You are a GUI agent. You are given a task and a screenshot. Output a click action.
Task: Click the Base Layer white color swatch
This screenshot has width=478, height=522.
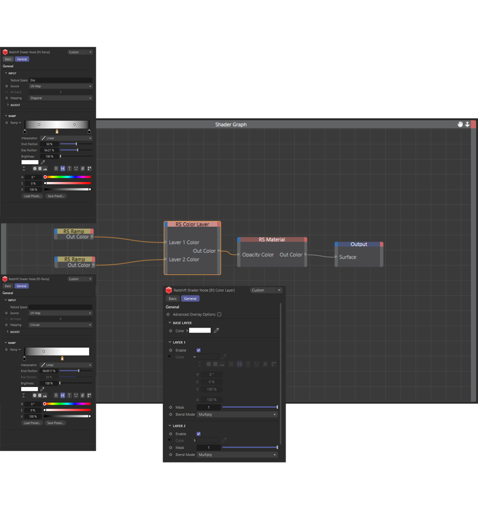pyautogui.click(x=200, y=331)
